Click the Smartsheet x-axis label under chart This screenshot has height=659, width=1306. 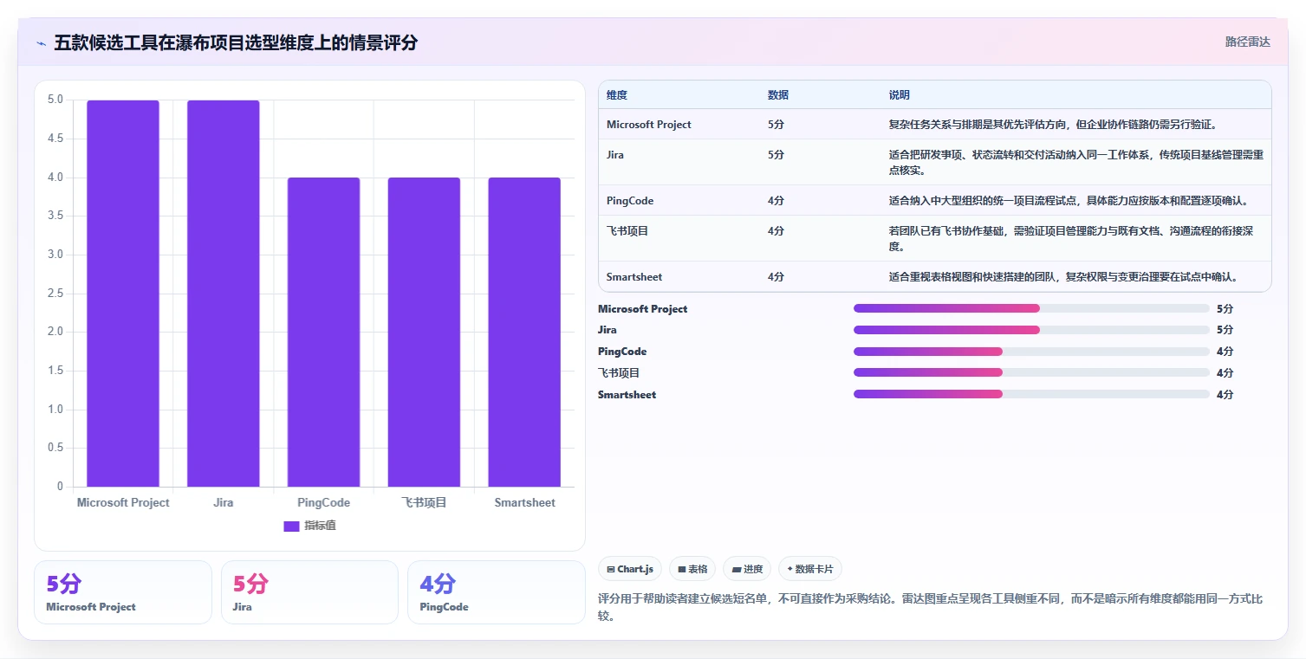click(524, 502)
